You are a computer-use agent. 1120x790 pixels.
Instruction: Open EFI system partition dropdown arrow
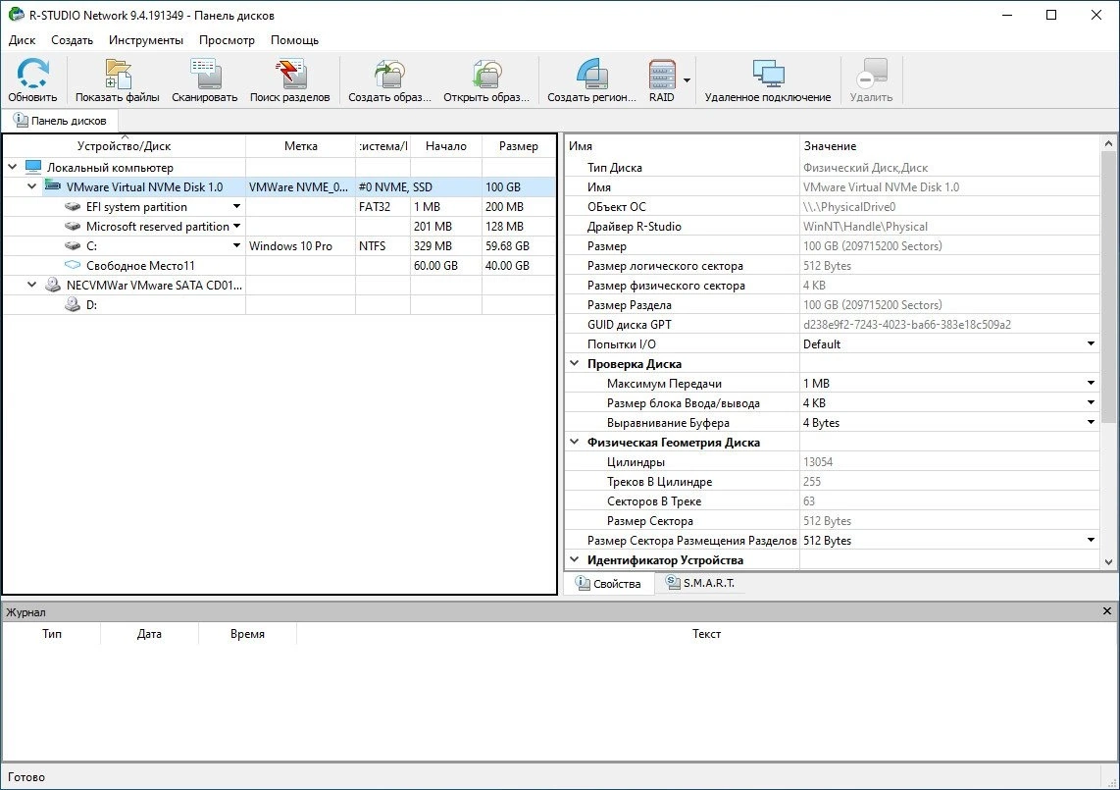tap(236, 207)
